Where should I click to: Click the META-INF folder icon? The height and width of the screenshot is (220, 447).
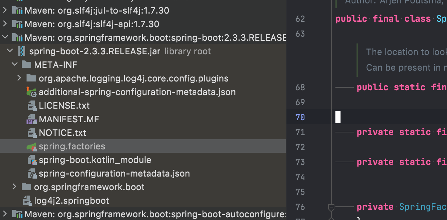point(26,65)
